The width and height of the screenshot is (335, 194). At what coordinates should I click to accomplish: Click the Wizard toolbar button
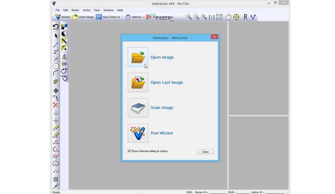point(63,17)
